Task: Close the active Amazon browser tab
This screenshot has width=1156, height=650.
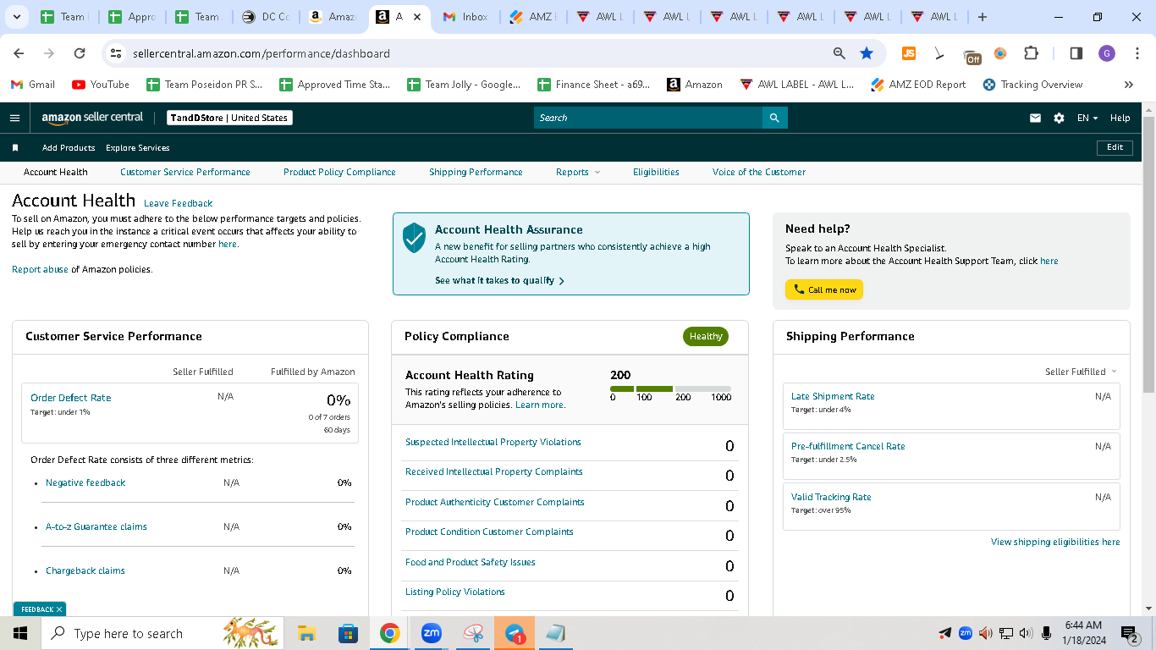Action: [417, 17]
